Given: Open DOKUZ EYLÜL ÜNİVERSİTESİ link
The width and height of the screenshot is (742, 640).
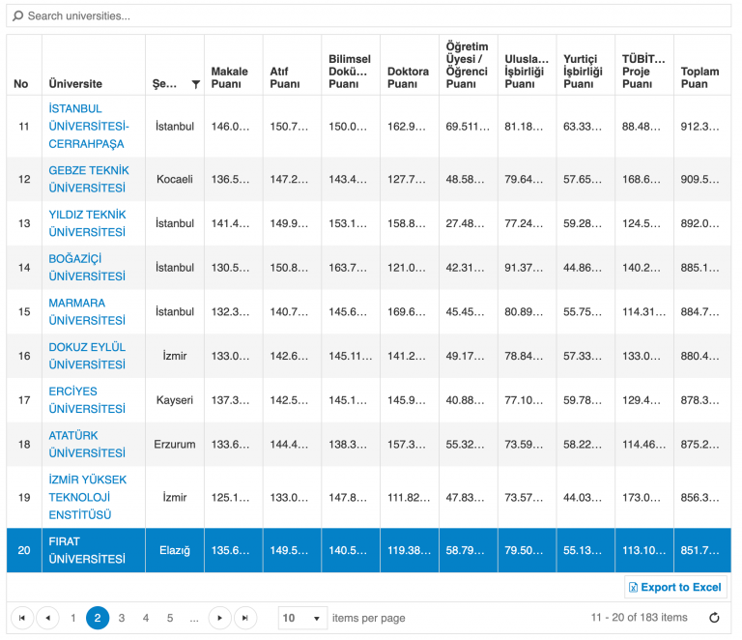Looking at the screenshot, I should pos(87,356).
